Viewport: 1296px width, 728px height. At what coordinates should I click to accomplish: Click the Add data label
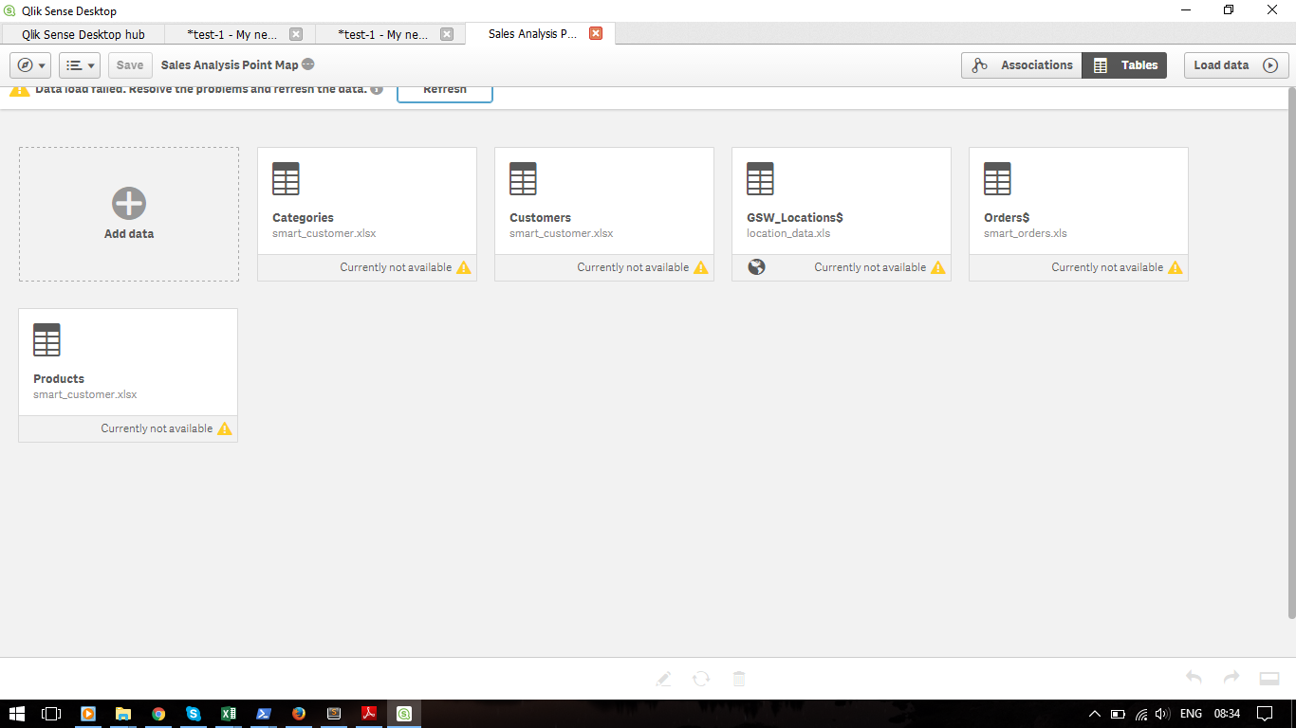tap(129, 234)
